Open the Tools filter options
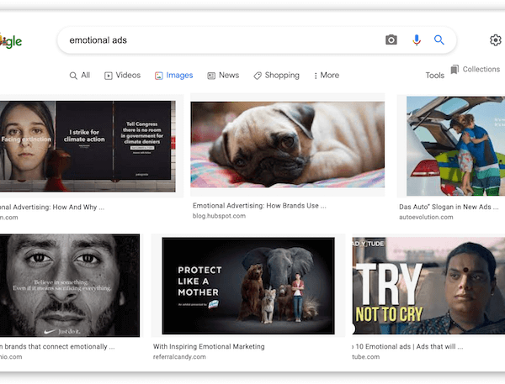Image resolution: width=505 pixels, height=384 pixels. click(434, 76)
